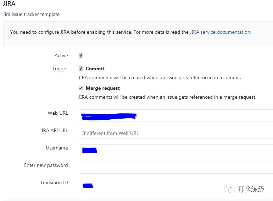Click into the Web URL input field
Viewport: 273px width, 201px height.
176,115
